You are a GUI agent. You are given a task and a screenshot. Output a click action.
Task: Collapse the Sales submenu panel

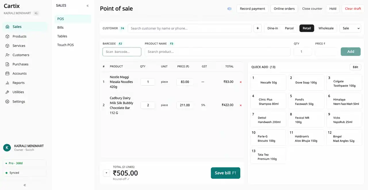(88, 6)
